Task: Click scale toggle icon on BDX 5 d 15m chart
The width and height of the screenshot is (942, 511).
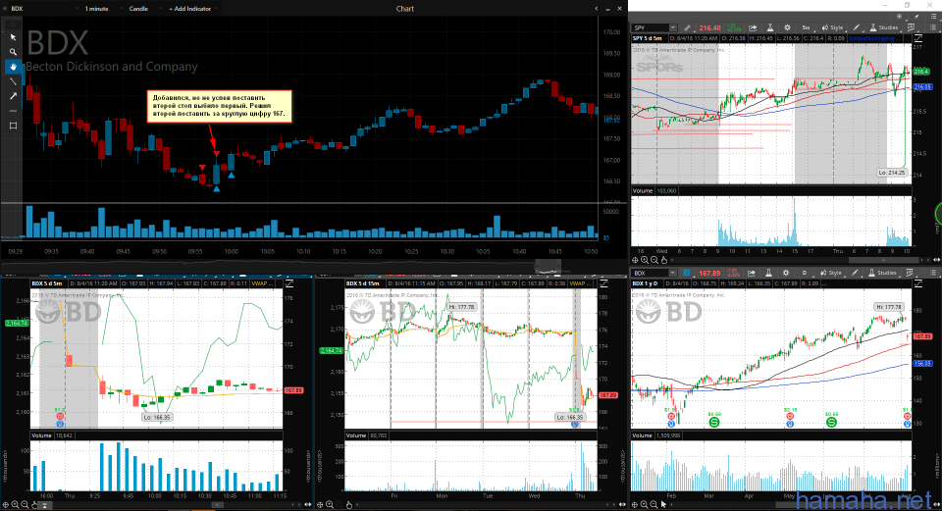Action: (603, 283)
